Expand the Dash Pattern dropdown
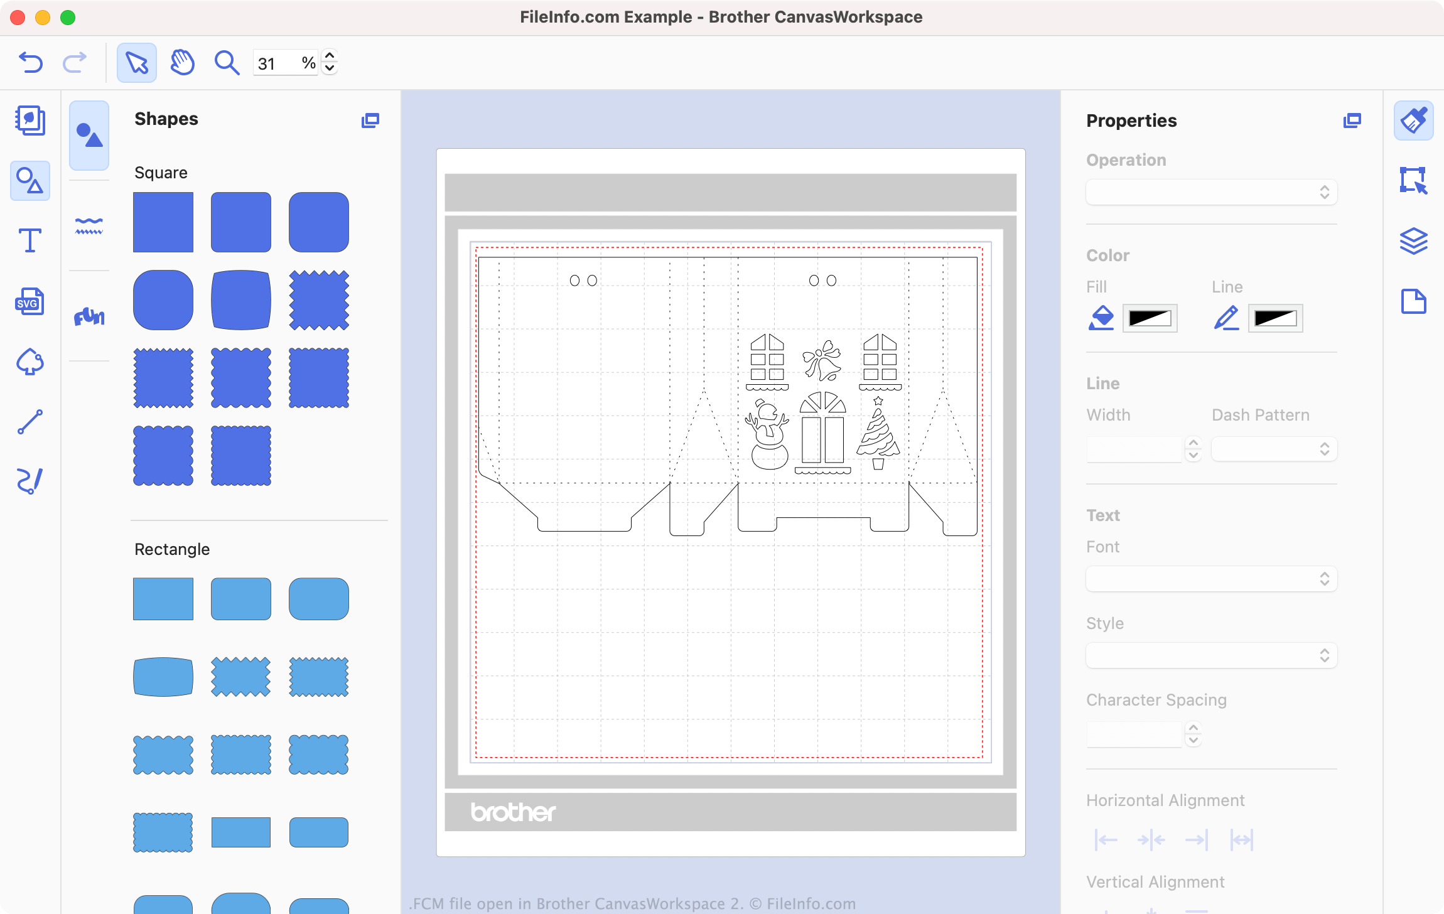The width and height of the screenshot is (1444, 914). pyautogui.click(x=1274, y=449)
